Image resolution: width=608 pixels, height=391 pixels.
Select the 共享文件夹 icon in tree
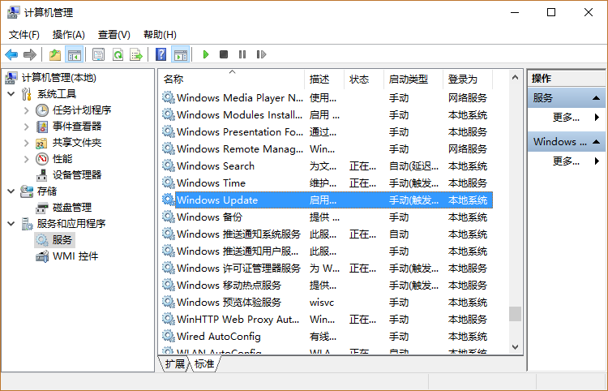pos(42,143)
